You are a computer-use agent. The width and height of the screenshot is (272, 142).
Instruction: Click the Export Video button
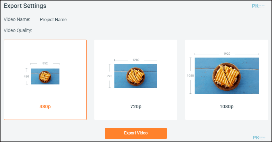tap(136, 133)
